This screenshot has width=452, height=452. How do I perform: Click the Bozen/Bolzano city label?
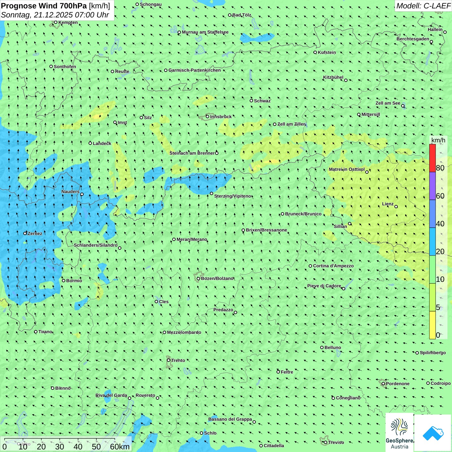click(x=217, y=278)
